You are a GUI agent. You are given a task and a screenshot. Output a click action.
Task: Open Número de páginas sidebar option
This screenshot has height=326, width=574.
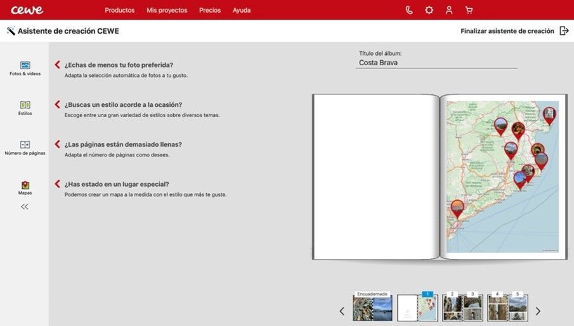coord(25,148)
